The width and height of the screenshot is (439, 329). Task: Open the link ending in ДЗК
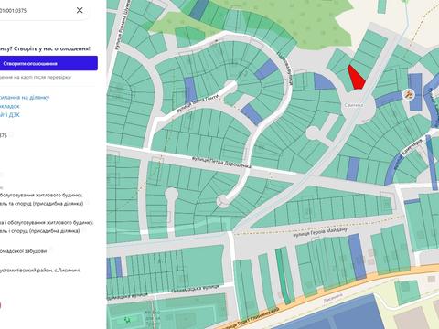pyautogui.click(x=10, y=115)
